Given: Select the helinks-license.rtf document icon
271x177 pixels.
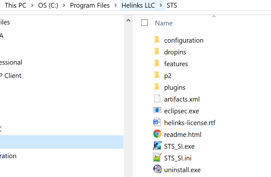Looking at the screenshot, I should [x=157, y=123].
